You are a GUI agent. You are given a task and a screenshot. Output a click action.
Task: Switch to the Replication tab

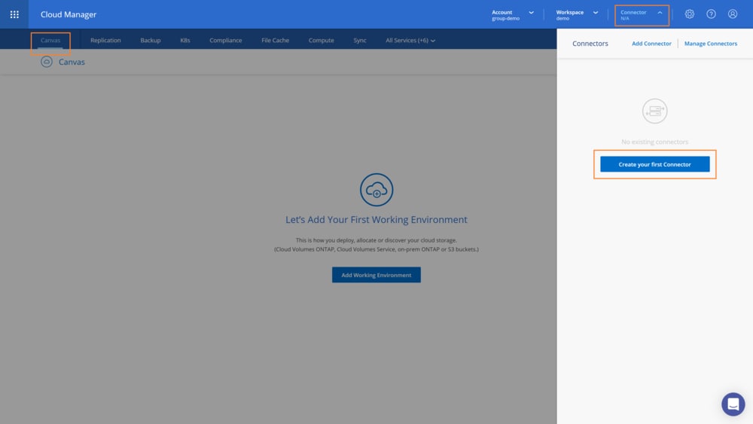105,40
